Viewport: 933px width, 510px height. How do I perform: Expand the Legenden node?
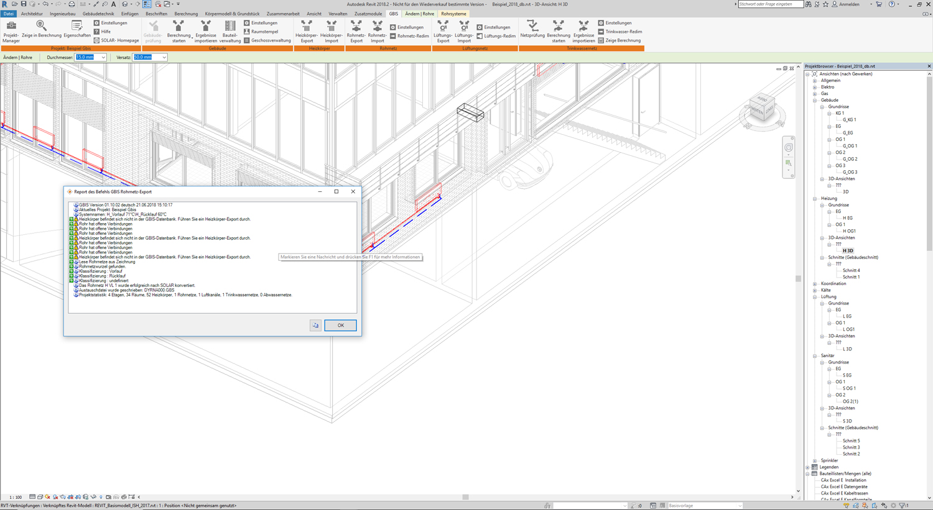pos(808,467)
